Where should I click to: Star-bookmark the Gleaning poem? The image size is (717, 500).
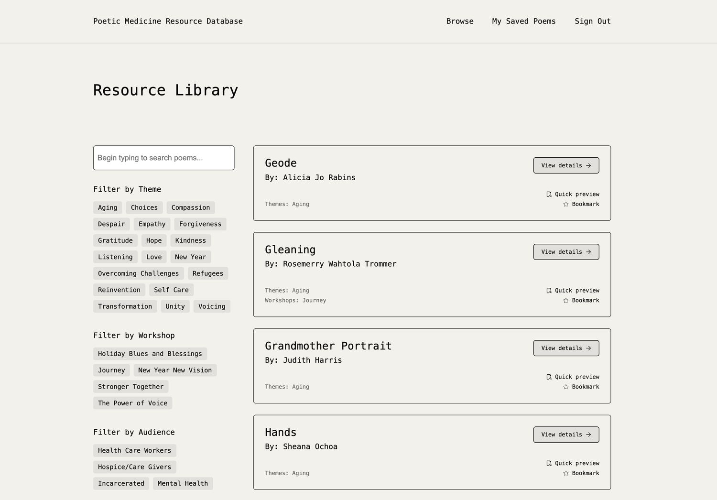pyautogui.click(x=566, y=301)
